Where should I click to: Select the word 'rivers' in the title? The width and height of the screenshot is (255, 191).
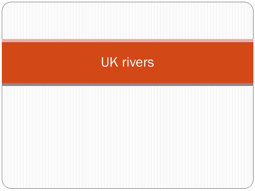(138, 62)
